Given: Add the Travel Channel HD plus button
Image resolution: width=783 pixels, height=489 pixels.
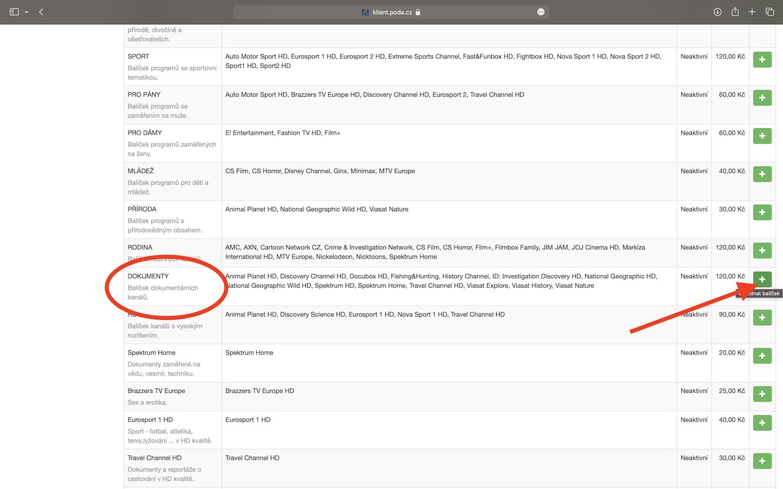Looking at the screenshot, I should [762, 461].
